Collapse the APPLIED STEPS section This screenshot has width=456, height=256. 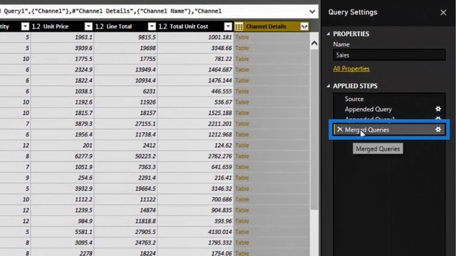click(x=328, y=86)
